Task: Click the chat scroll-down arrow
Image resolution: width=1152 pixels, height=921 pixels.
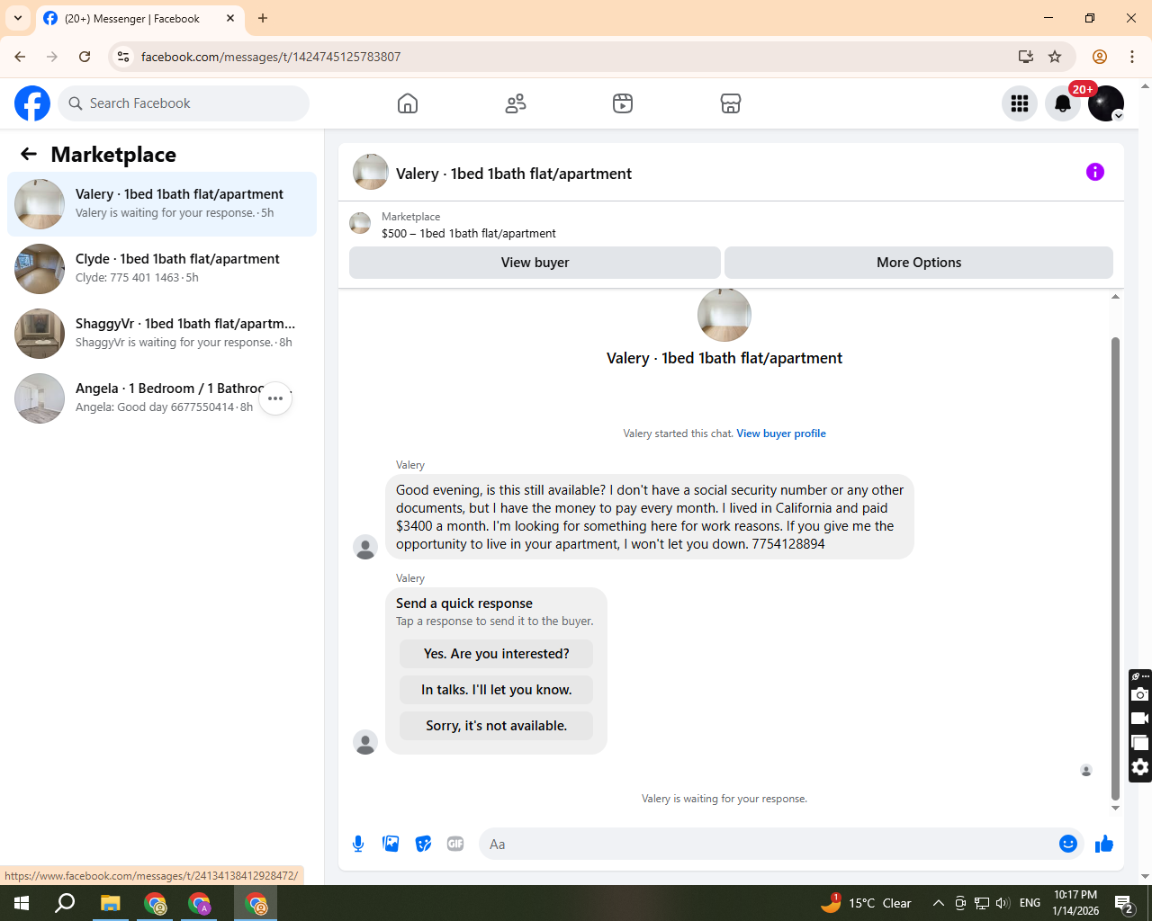Action: coord(1115,808)
